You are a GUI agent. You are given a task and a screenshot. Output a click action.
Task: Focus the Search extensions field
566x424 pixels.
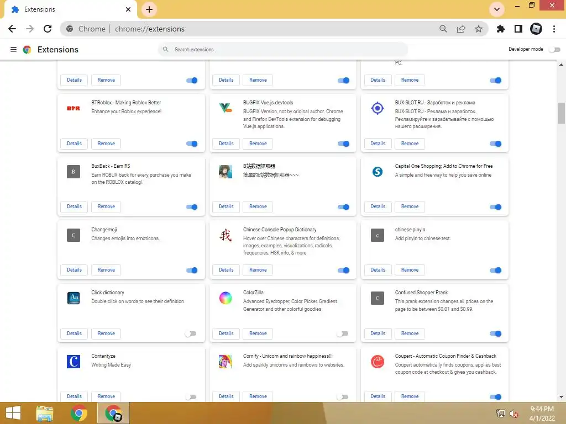click(x=283, y=49)
